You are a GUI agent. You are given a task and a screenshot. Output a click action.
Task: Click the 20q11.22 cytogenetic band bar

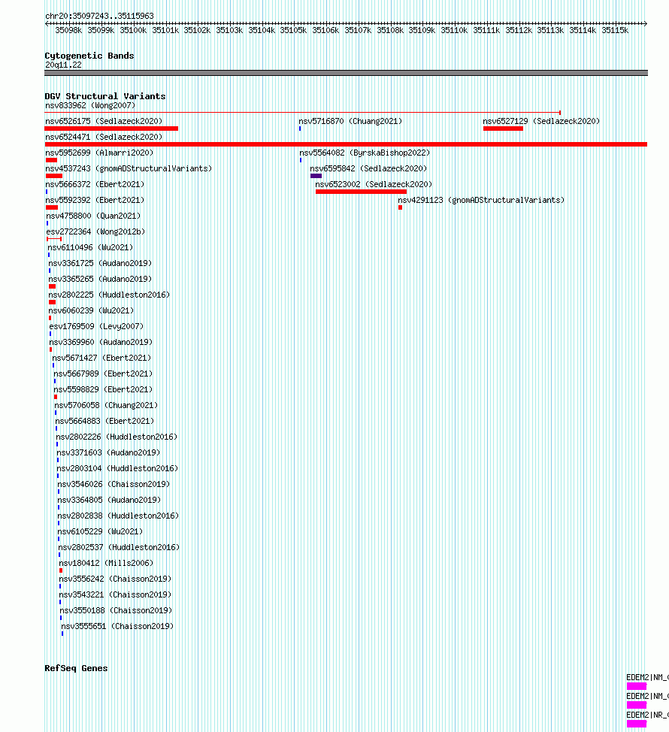(x=346, y=73)
